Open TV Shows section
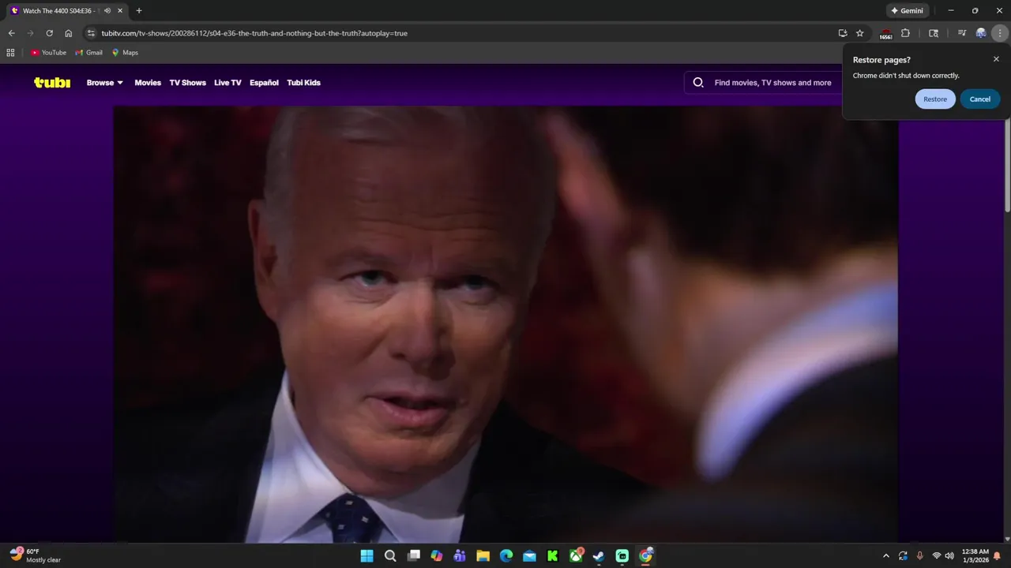This screenshot has width=1011, height=568. [x=187, y=83]
